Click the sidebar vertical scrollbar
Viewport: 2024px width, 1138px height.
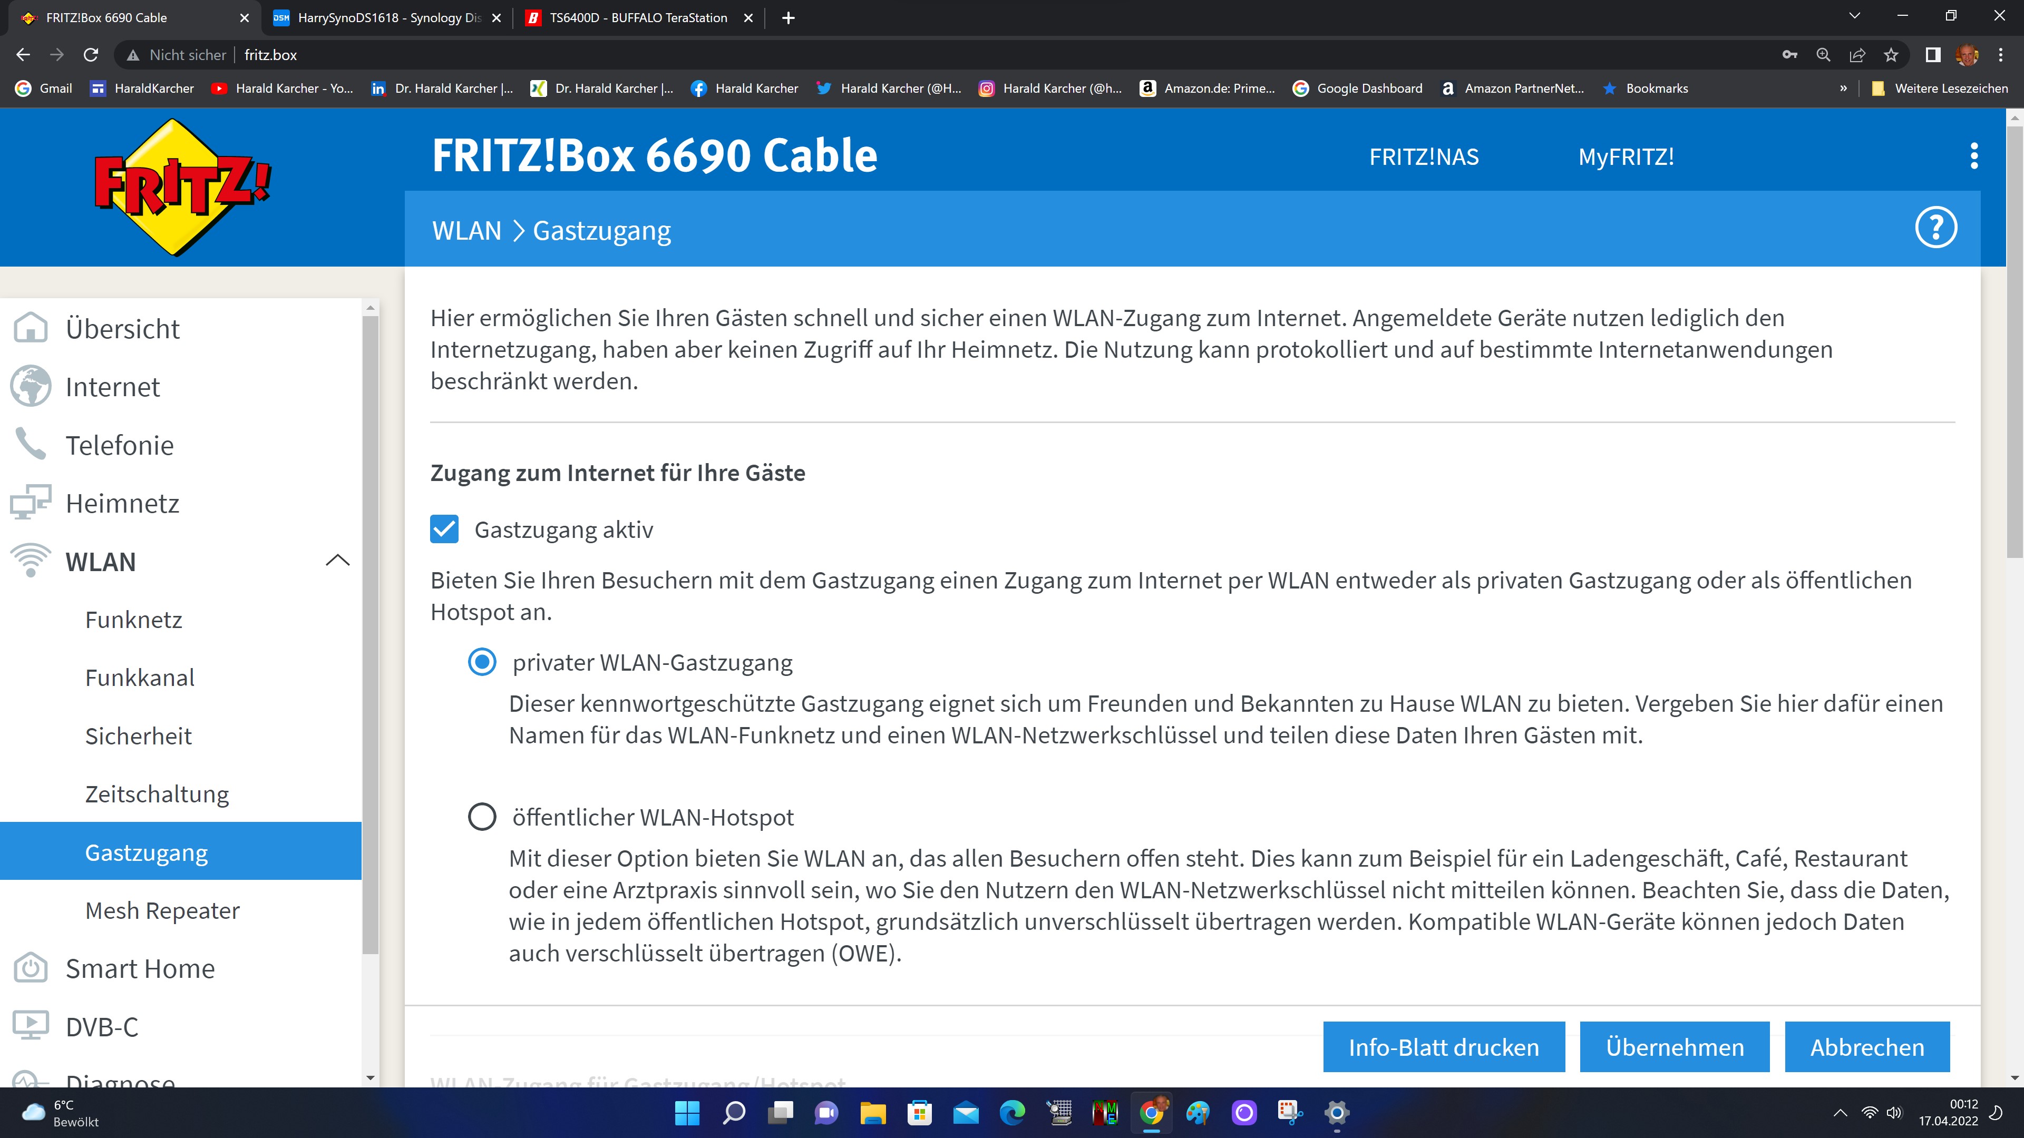point(371,629)
